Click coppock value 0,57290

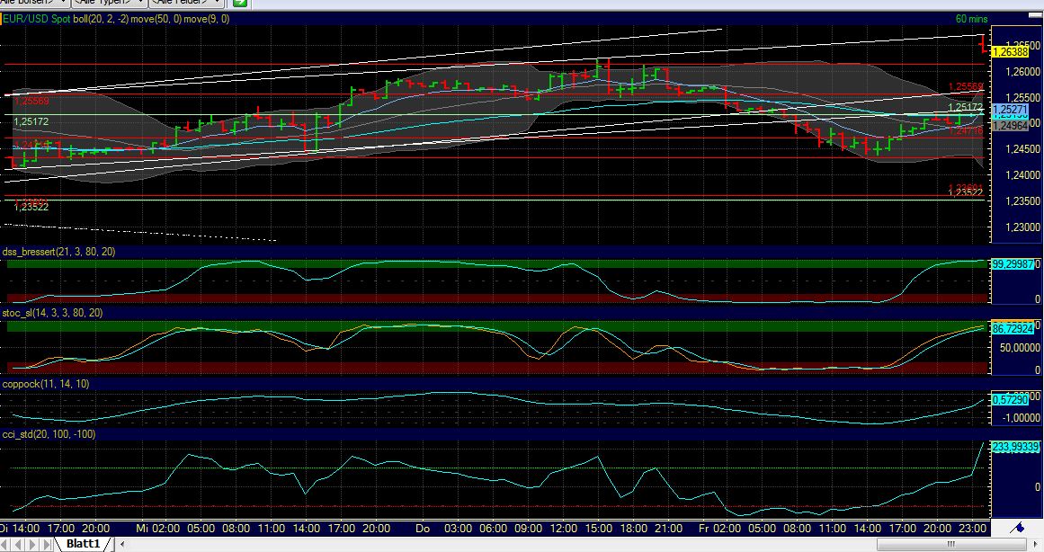point(1010,399)
